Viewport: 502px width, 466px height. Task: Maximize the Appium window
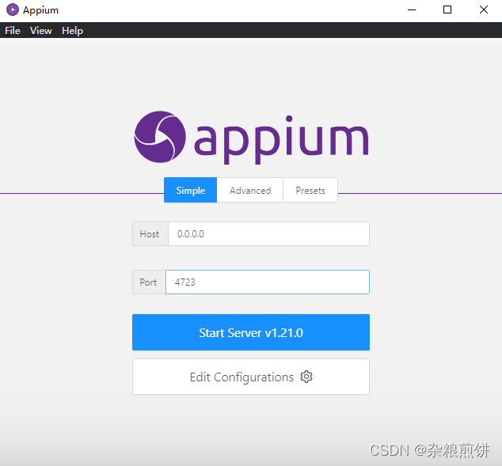tap(447, 10)
